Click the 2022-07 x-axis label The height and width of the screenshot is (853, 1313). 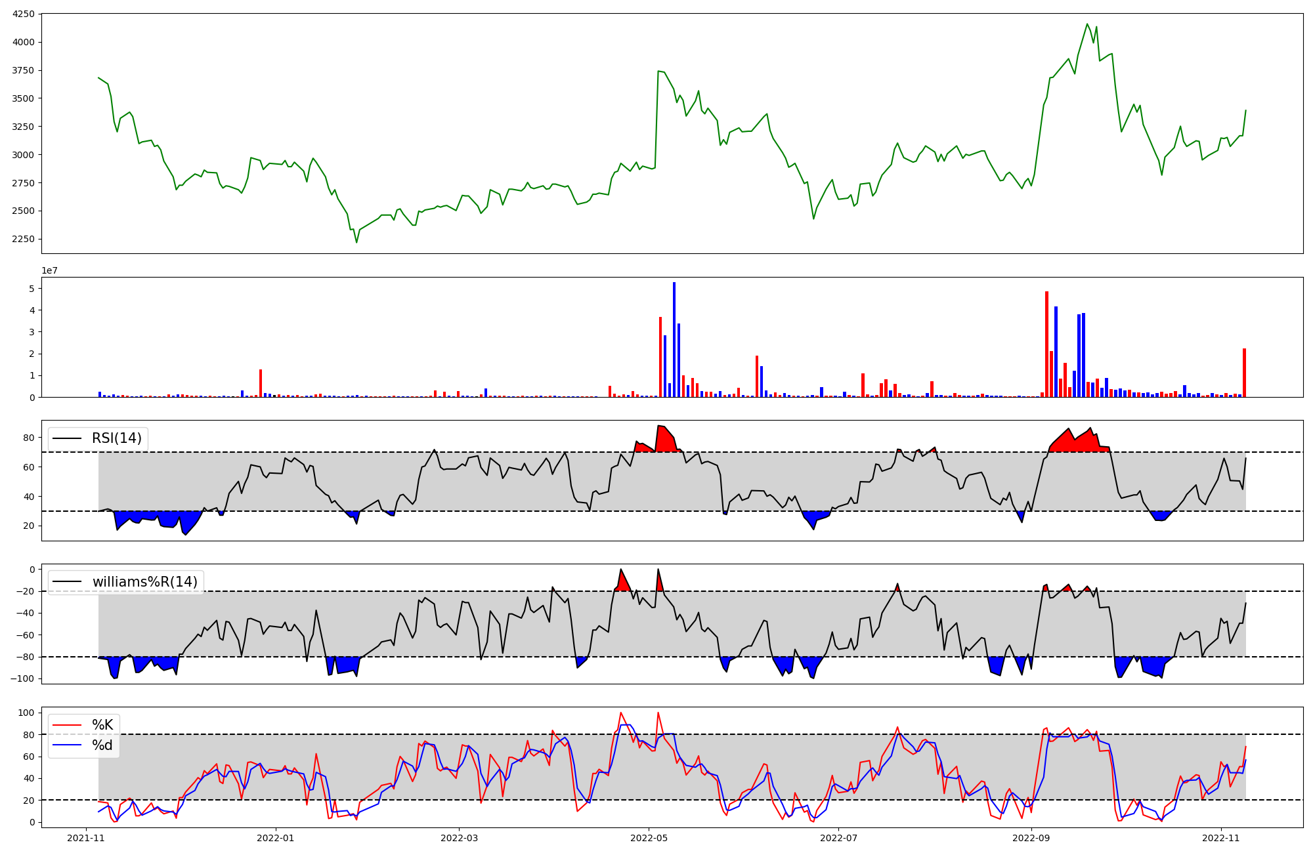839,838
